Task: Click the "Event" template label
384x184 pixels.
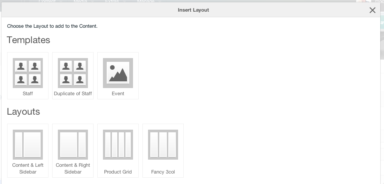Action: point(118,94)
